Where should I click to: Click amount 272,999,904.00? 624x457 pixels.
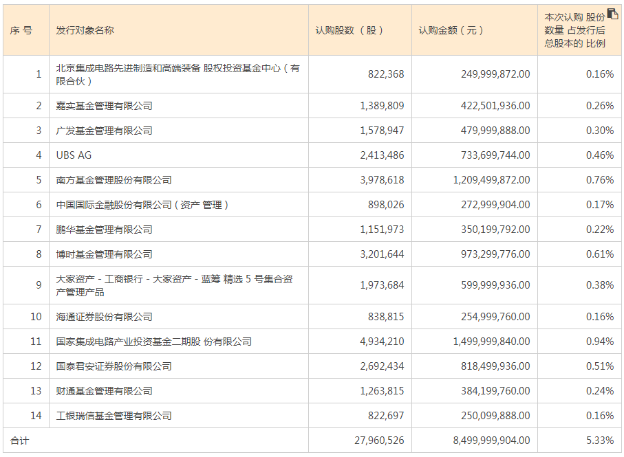coord(495,205)
